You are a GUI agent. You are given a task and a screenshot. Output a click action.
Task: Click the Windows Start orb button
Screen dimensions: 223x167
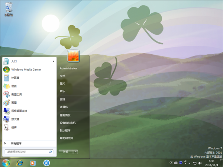(6, 163)
